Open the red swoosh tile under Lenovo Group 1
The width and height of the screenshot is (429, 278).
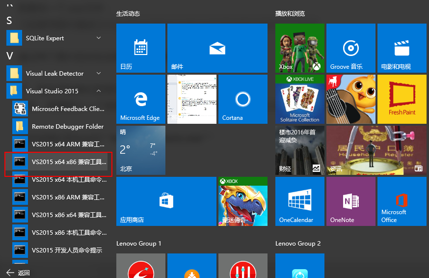pyautogui.click(x=141, y=266)
